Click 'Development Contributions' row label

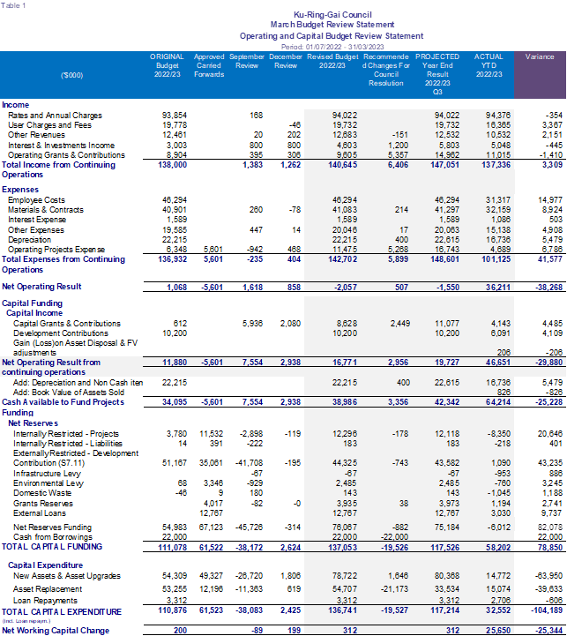pyautogui.click(x=61, y=333)
